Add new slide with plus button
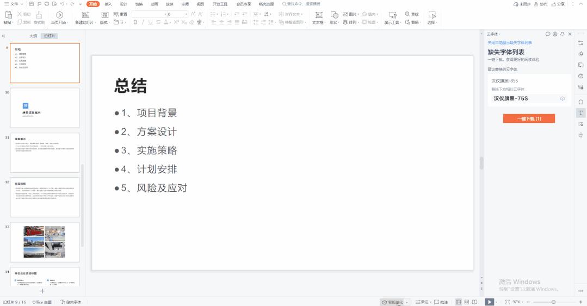This screenshot has height=306, width=587. [42, 291]
